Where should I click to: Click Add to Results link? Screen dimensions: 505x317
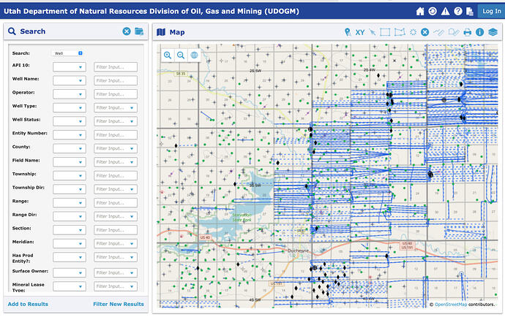click(29, 304)
